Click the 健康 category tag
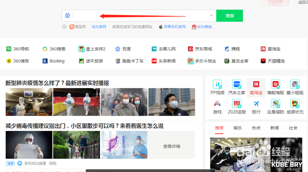Viewport: 308px width, 172px height. [10, 163]
